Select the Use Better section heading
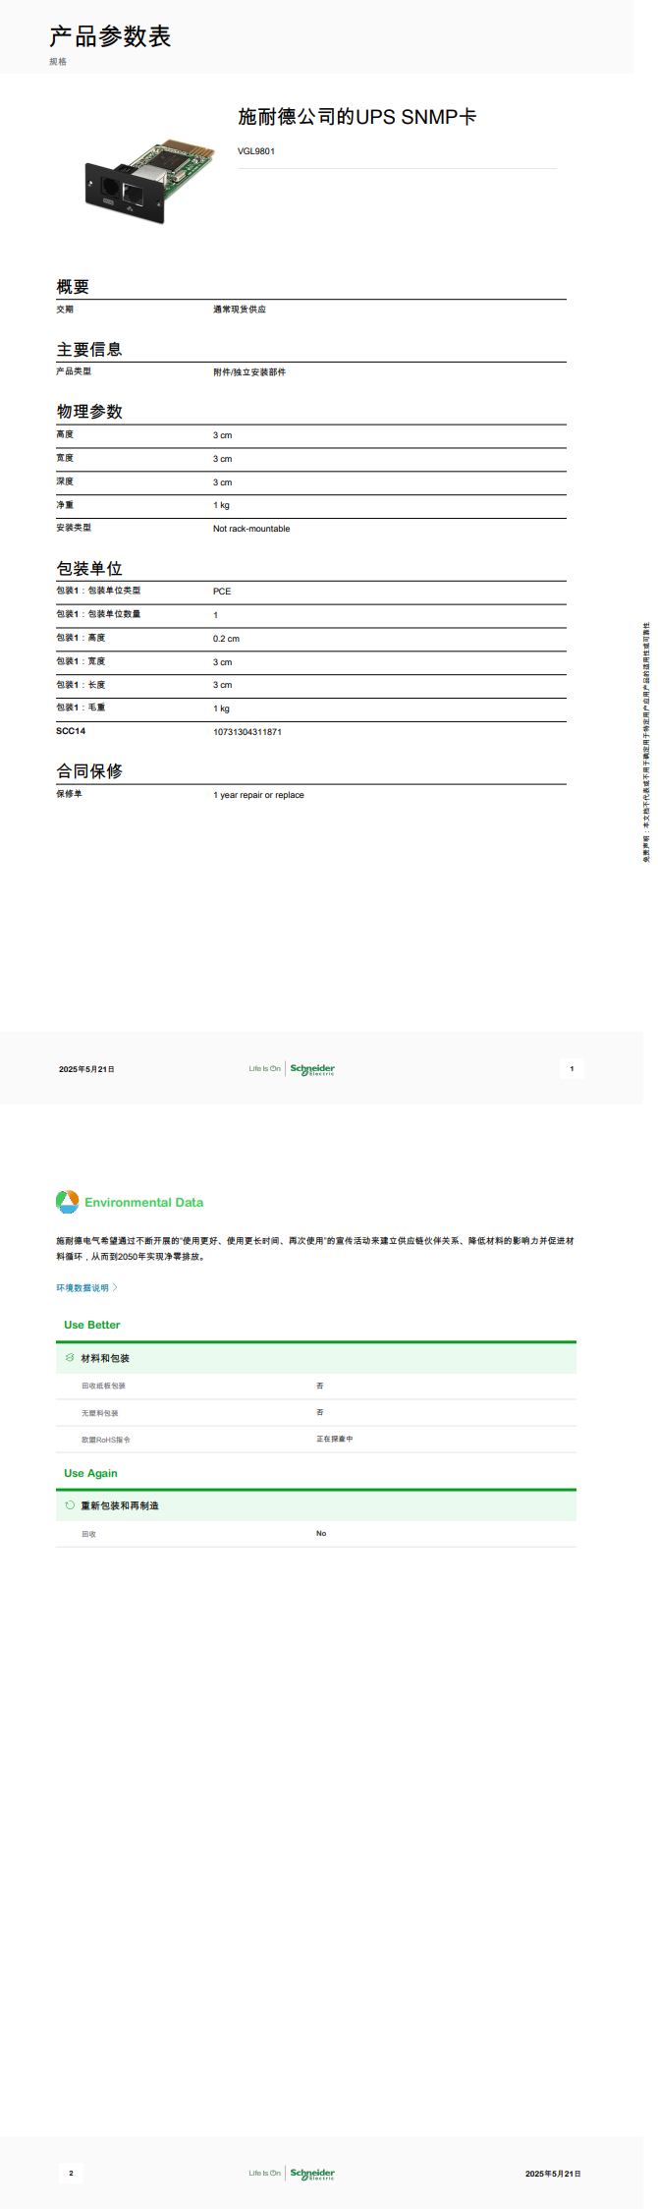This screenshot has width=658, height=2209. coord(92,1325)
